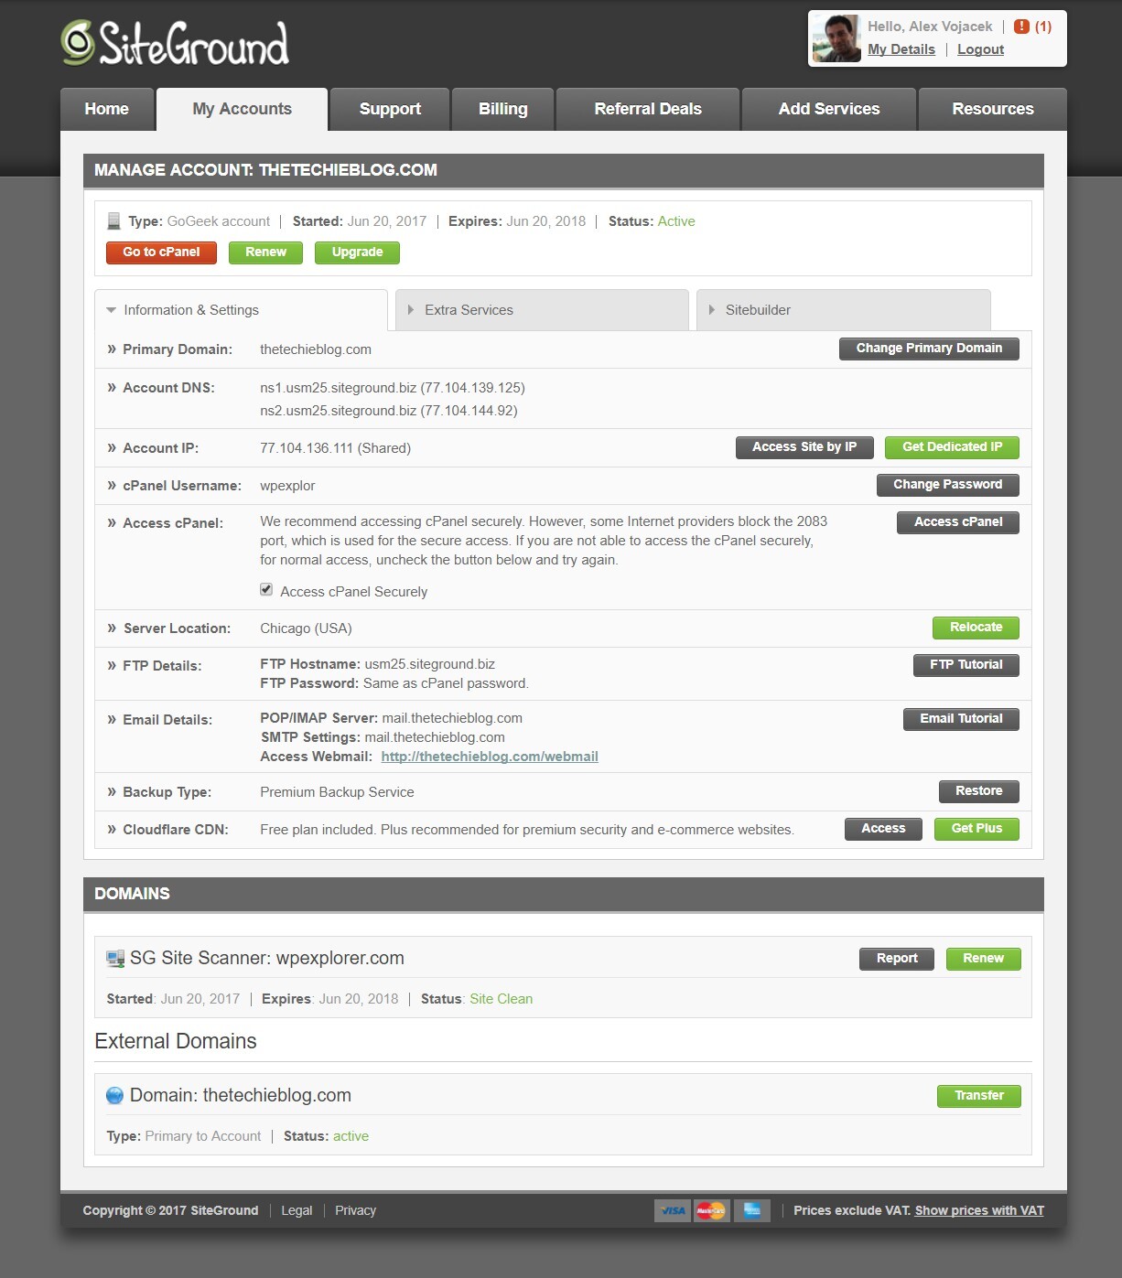Click the SiteGround logo
Viewport: 1122px width, 1278px height.
175,43
